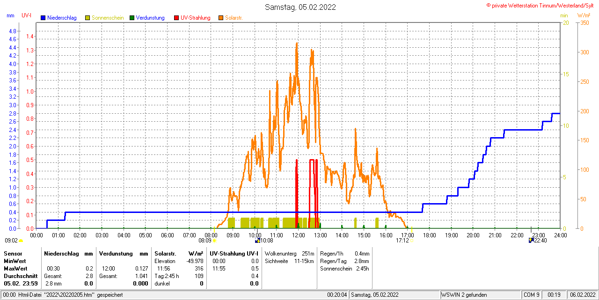Viewport: 599px width, 300px height.
Task: Click the sun icon beside 08:09
Action: [x=215, y=241]
